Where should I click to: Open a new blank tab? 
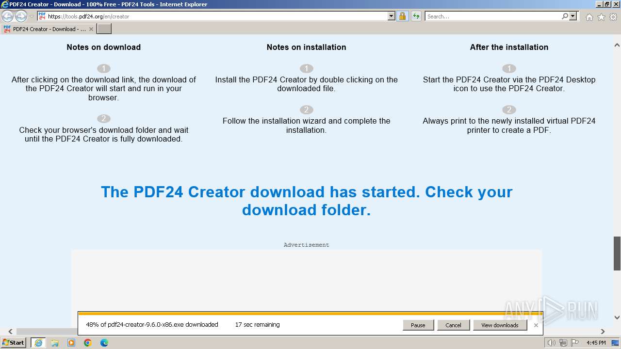104,29
